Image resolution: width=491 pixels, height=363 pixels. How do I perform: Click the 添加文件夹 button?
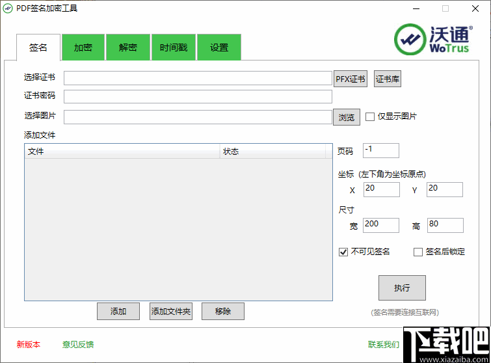coord(171,312)
